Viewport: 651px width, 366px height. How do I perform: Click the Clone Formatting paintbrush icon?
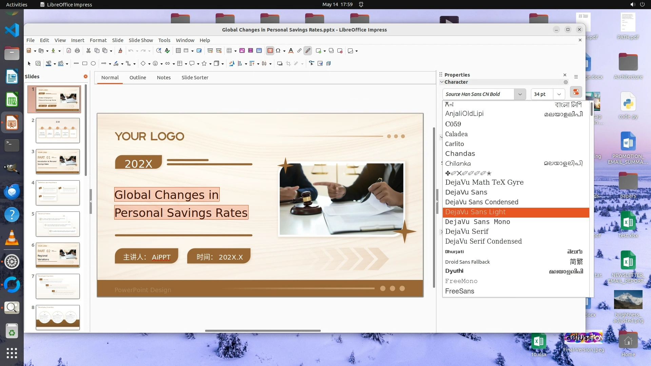pos(120,51)
